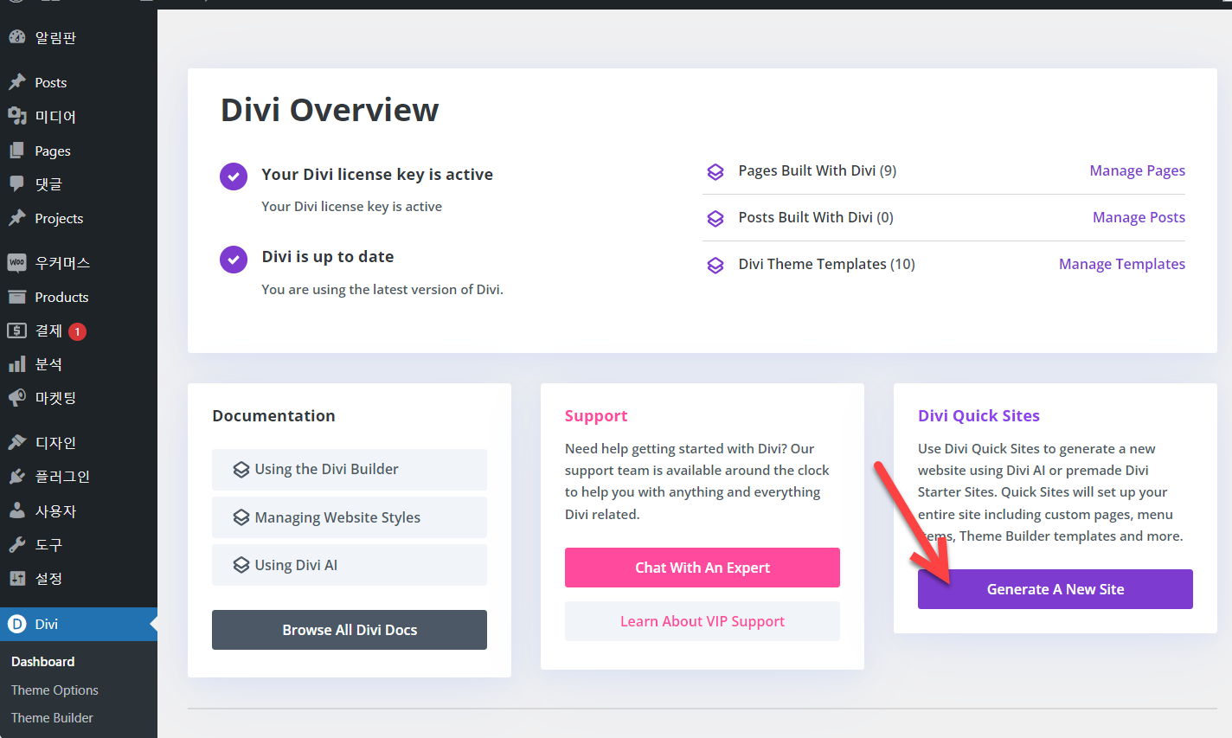This screenshot has height=738, width=1232.
Task: Click the plug icon beside 플러그인
Action: tap(17, 476)
